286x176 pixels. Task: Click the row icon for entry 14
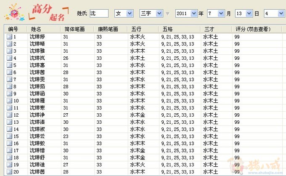click(10, 129)
